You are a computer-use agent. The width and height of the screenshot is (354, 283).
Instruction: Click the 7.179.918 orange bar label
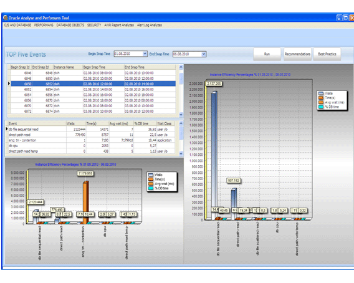coord(85,173)
